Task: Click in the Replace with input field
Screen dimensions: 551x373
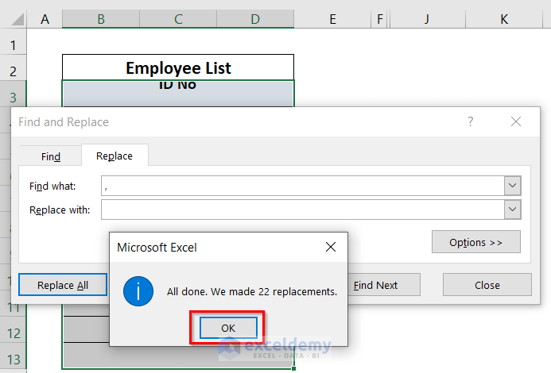Action: click(302, 210)
